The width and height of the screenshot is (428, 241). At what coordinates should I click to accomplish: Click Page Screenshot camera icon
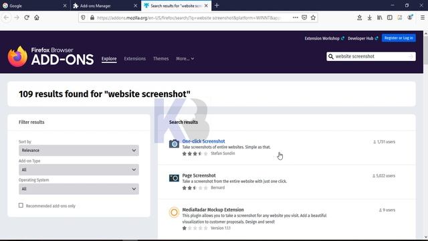174,178
